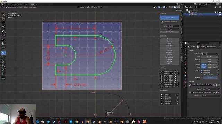The width and height of the screenshot is (222, 124).
Task: Open the Display As Image dropdown
Action: coord(209,54)
